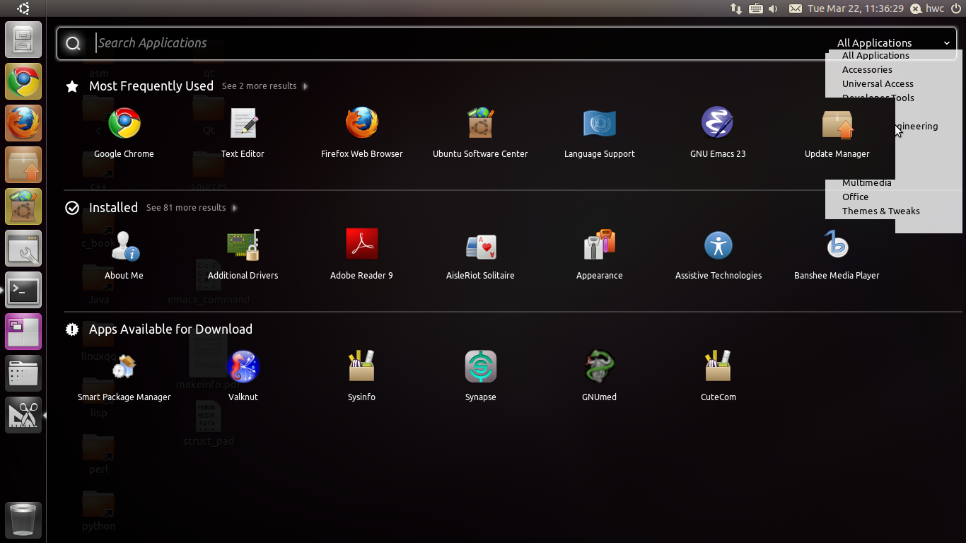Select Smart Package Manager for download
This screenshot has height=543, width=966.
[x=124, y=367]
